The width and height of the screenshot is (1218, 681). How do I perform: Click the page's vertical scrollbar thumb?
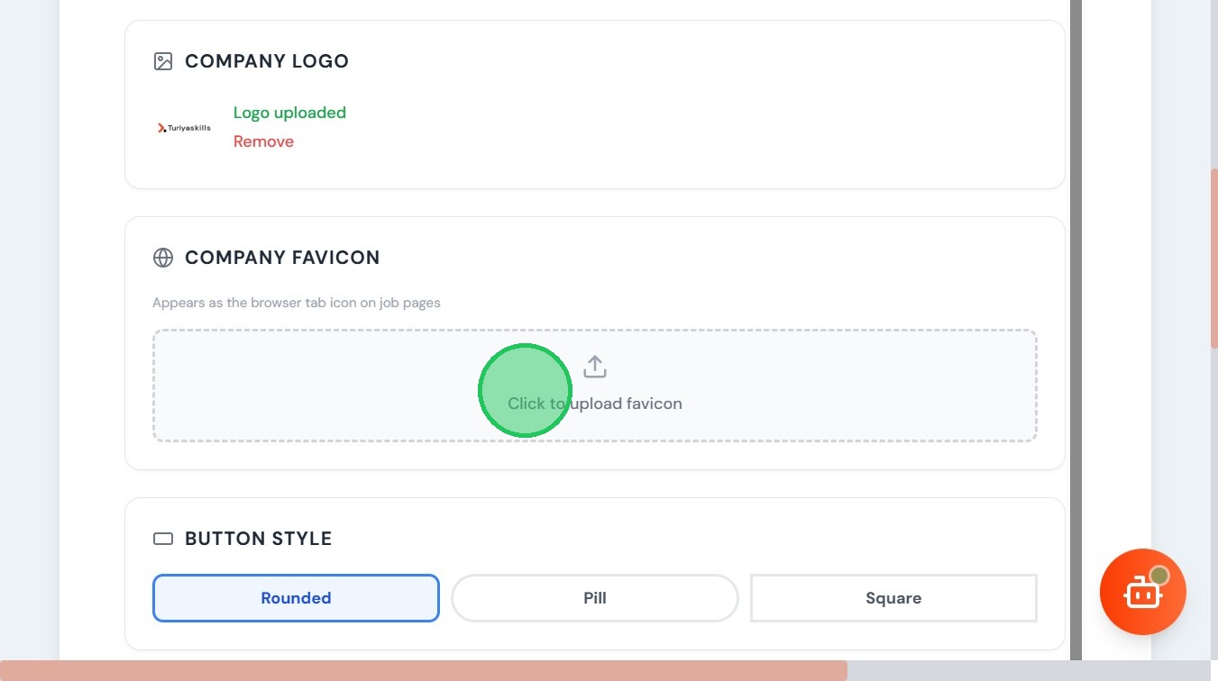[1213, 258]
